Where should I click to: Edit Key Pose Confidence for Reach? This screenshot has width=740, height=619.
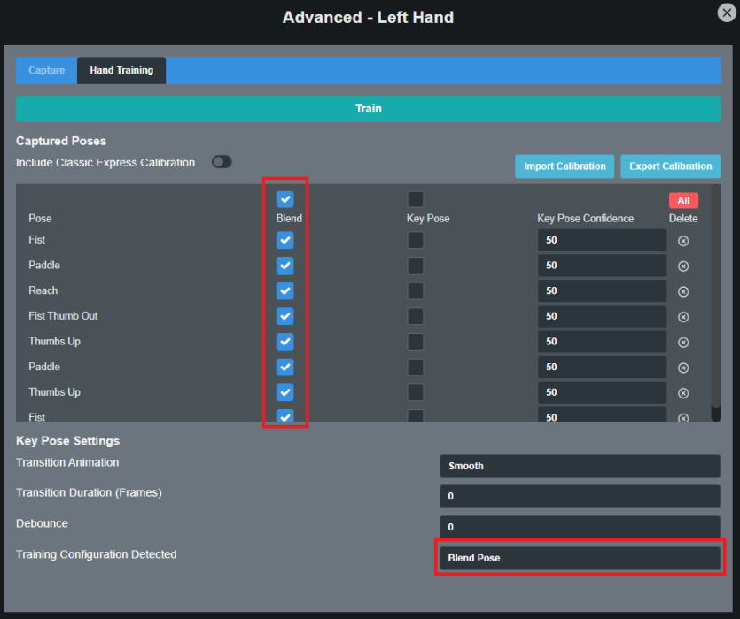[x=602, y=290]
